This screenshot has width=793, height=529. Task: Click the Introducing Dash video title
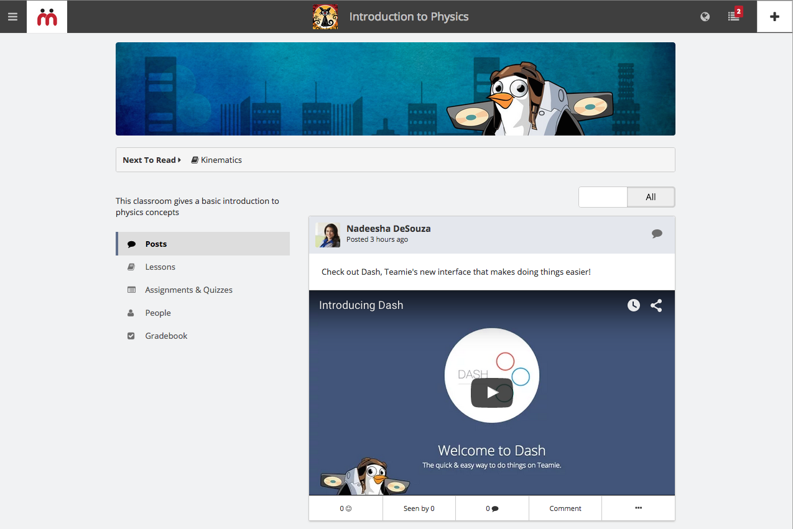point(361,305)
